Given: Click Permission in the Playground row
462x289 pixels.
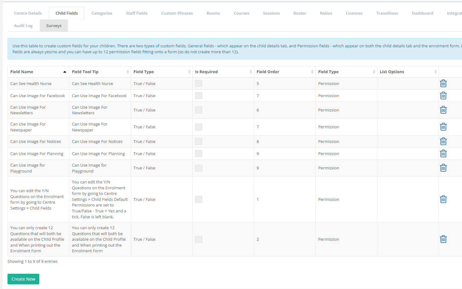Looking at the screenshot, I should click(328, 168).
